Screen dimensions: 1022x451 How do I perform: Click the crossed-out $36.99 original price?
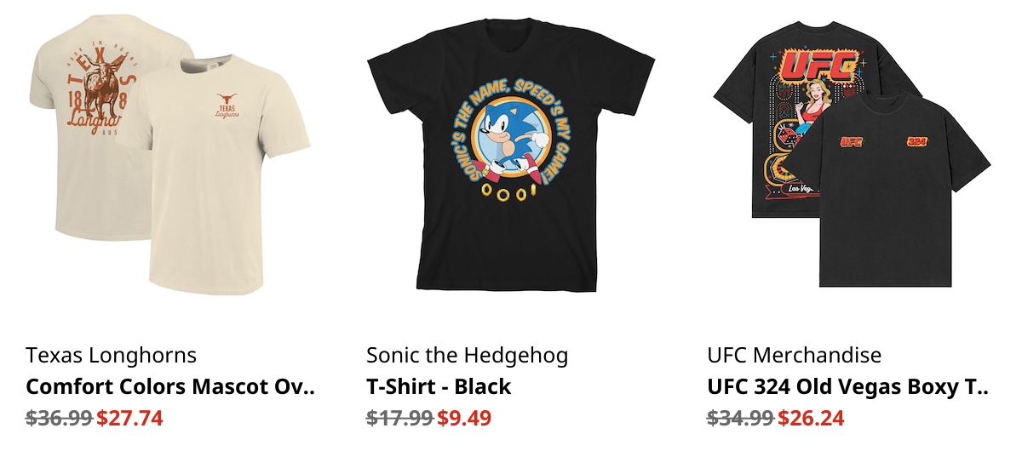click(x=59, y=418)
